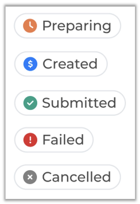Screen dimensions: 140x204
Task: Set status to Preparing in the list
Action: [67, 26]
